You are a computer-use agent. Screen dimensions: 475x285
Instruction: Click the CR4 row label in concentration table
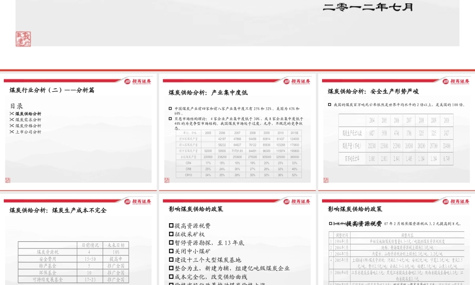click(x=189, y=163)
